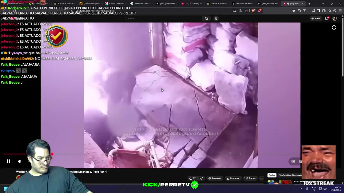Click the Brave Shields lion icon
Viewport: 344px width, 193px height.
pyautogui.click(x=253, y=11)
